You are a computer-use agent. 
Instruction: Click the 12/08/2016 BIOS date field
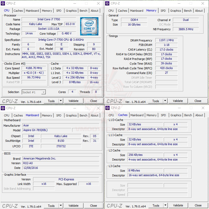coord(61,168)
